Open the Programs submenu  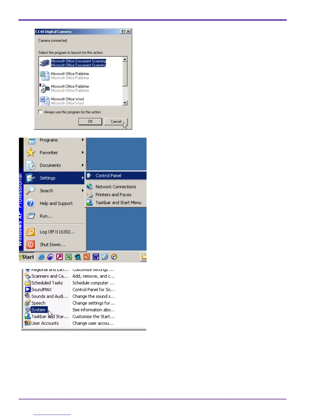click(55, 140)
